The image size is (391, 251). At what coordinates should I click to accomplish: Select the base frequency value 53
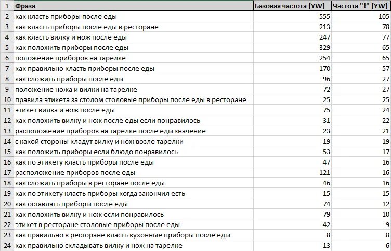click(327, 152)
